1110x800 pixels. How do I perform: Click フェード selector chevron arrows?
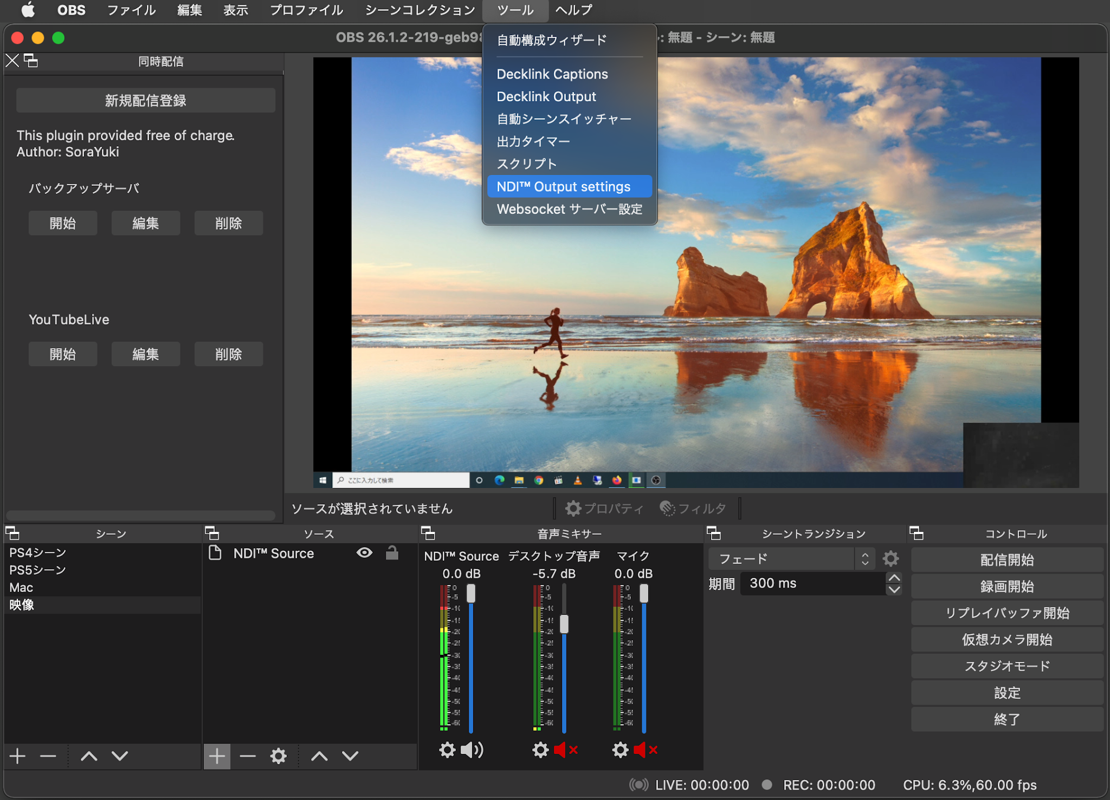866,558
